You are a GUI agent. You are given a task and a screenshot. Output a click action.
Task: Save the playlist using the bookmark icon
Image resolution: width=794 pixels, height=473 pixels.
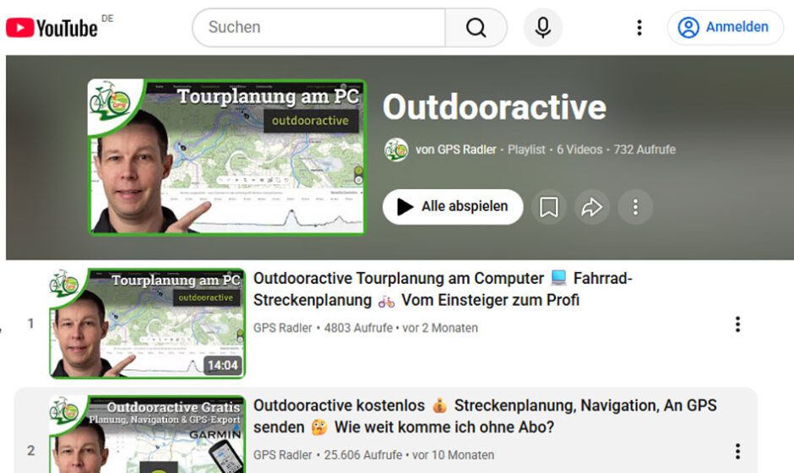click(x=549, y=207)
